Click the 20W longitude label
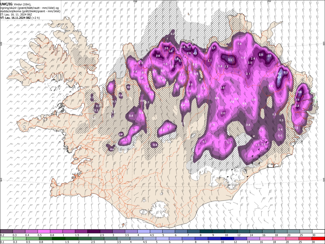Viewport: 325px width, 244px height. [135, 1]
